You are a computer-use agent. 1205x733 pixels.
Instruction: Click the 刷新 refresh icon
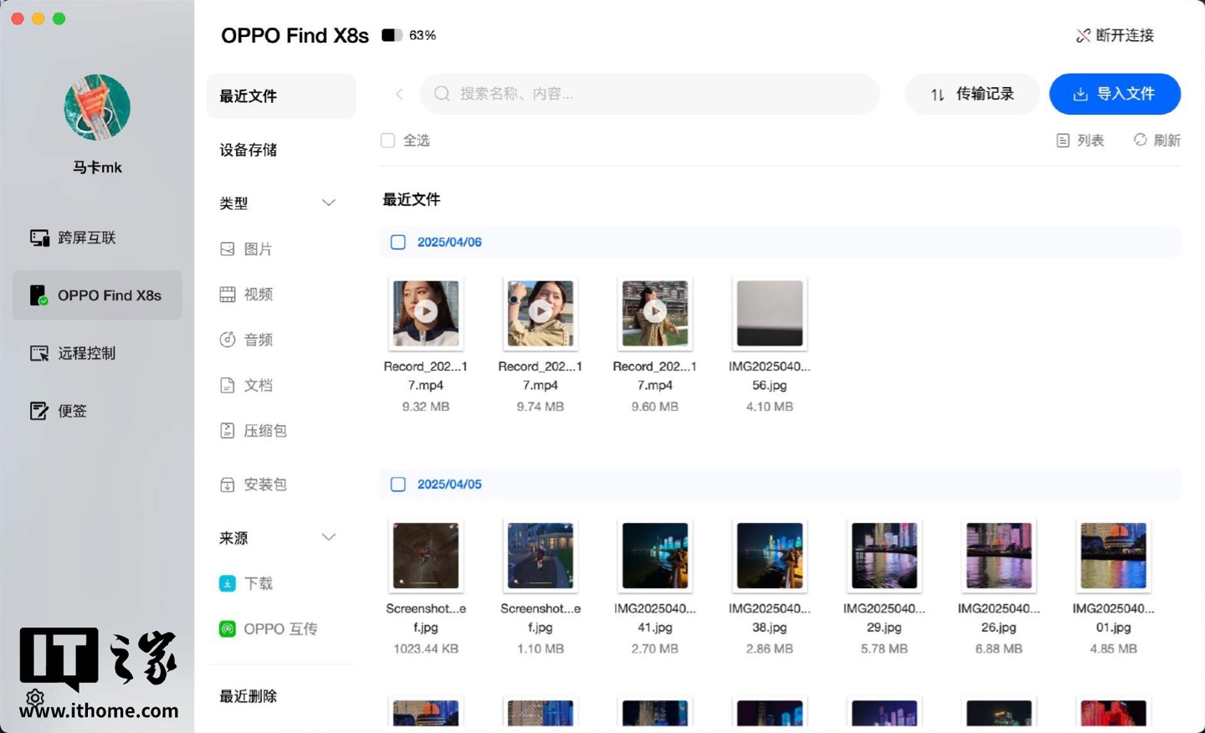click(x=1141, y=140)
